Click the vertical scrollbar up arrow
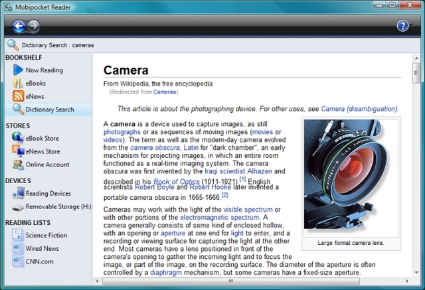The height and width of the screenshot is (290, 425). [x=416, y=58]
